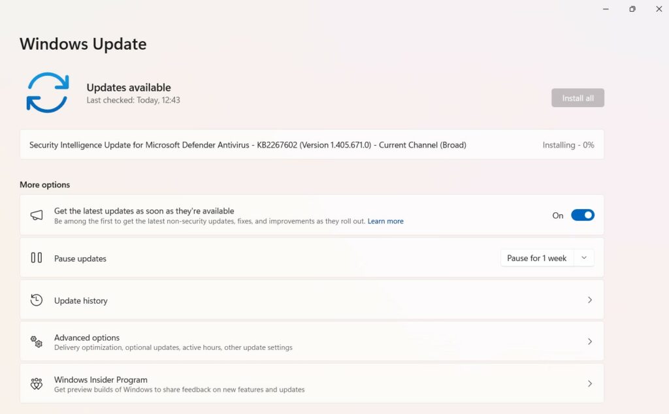Open the Pause updates duration dropdown arrow
Screen dimensions: 669x414
585,257
